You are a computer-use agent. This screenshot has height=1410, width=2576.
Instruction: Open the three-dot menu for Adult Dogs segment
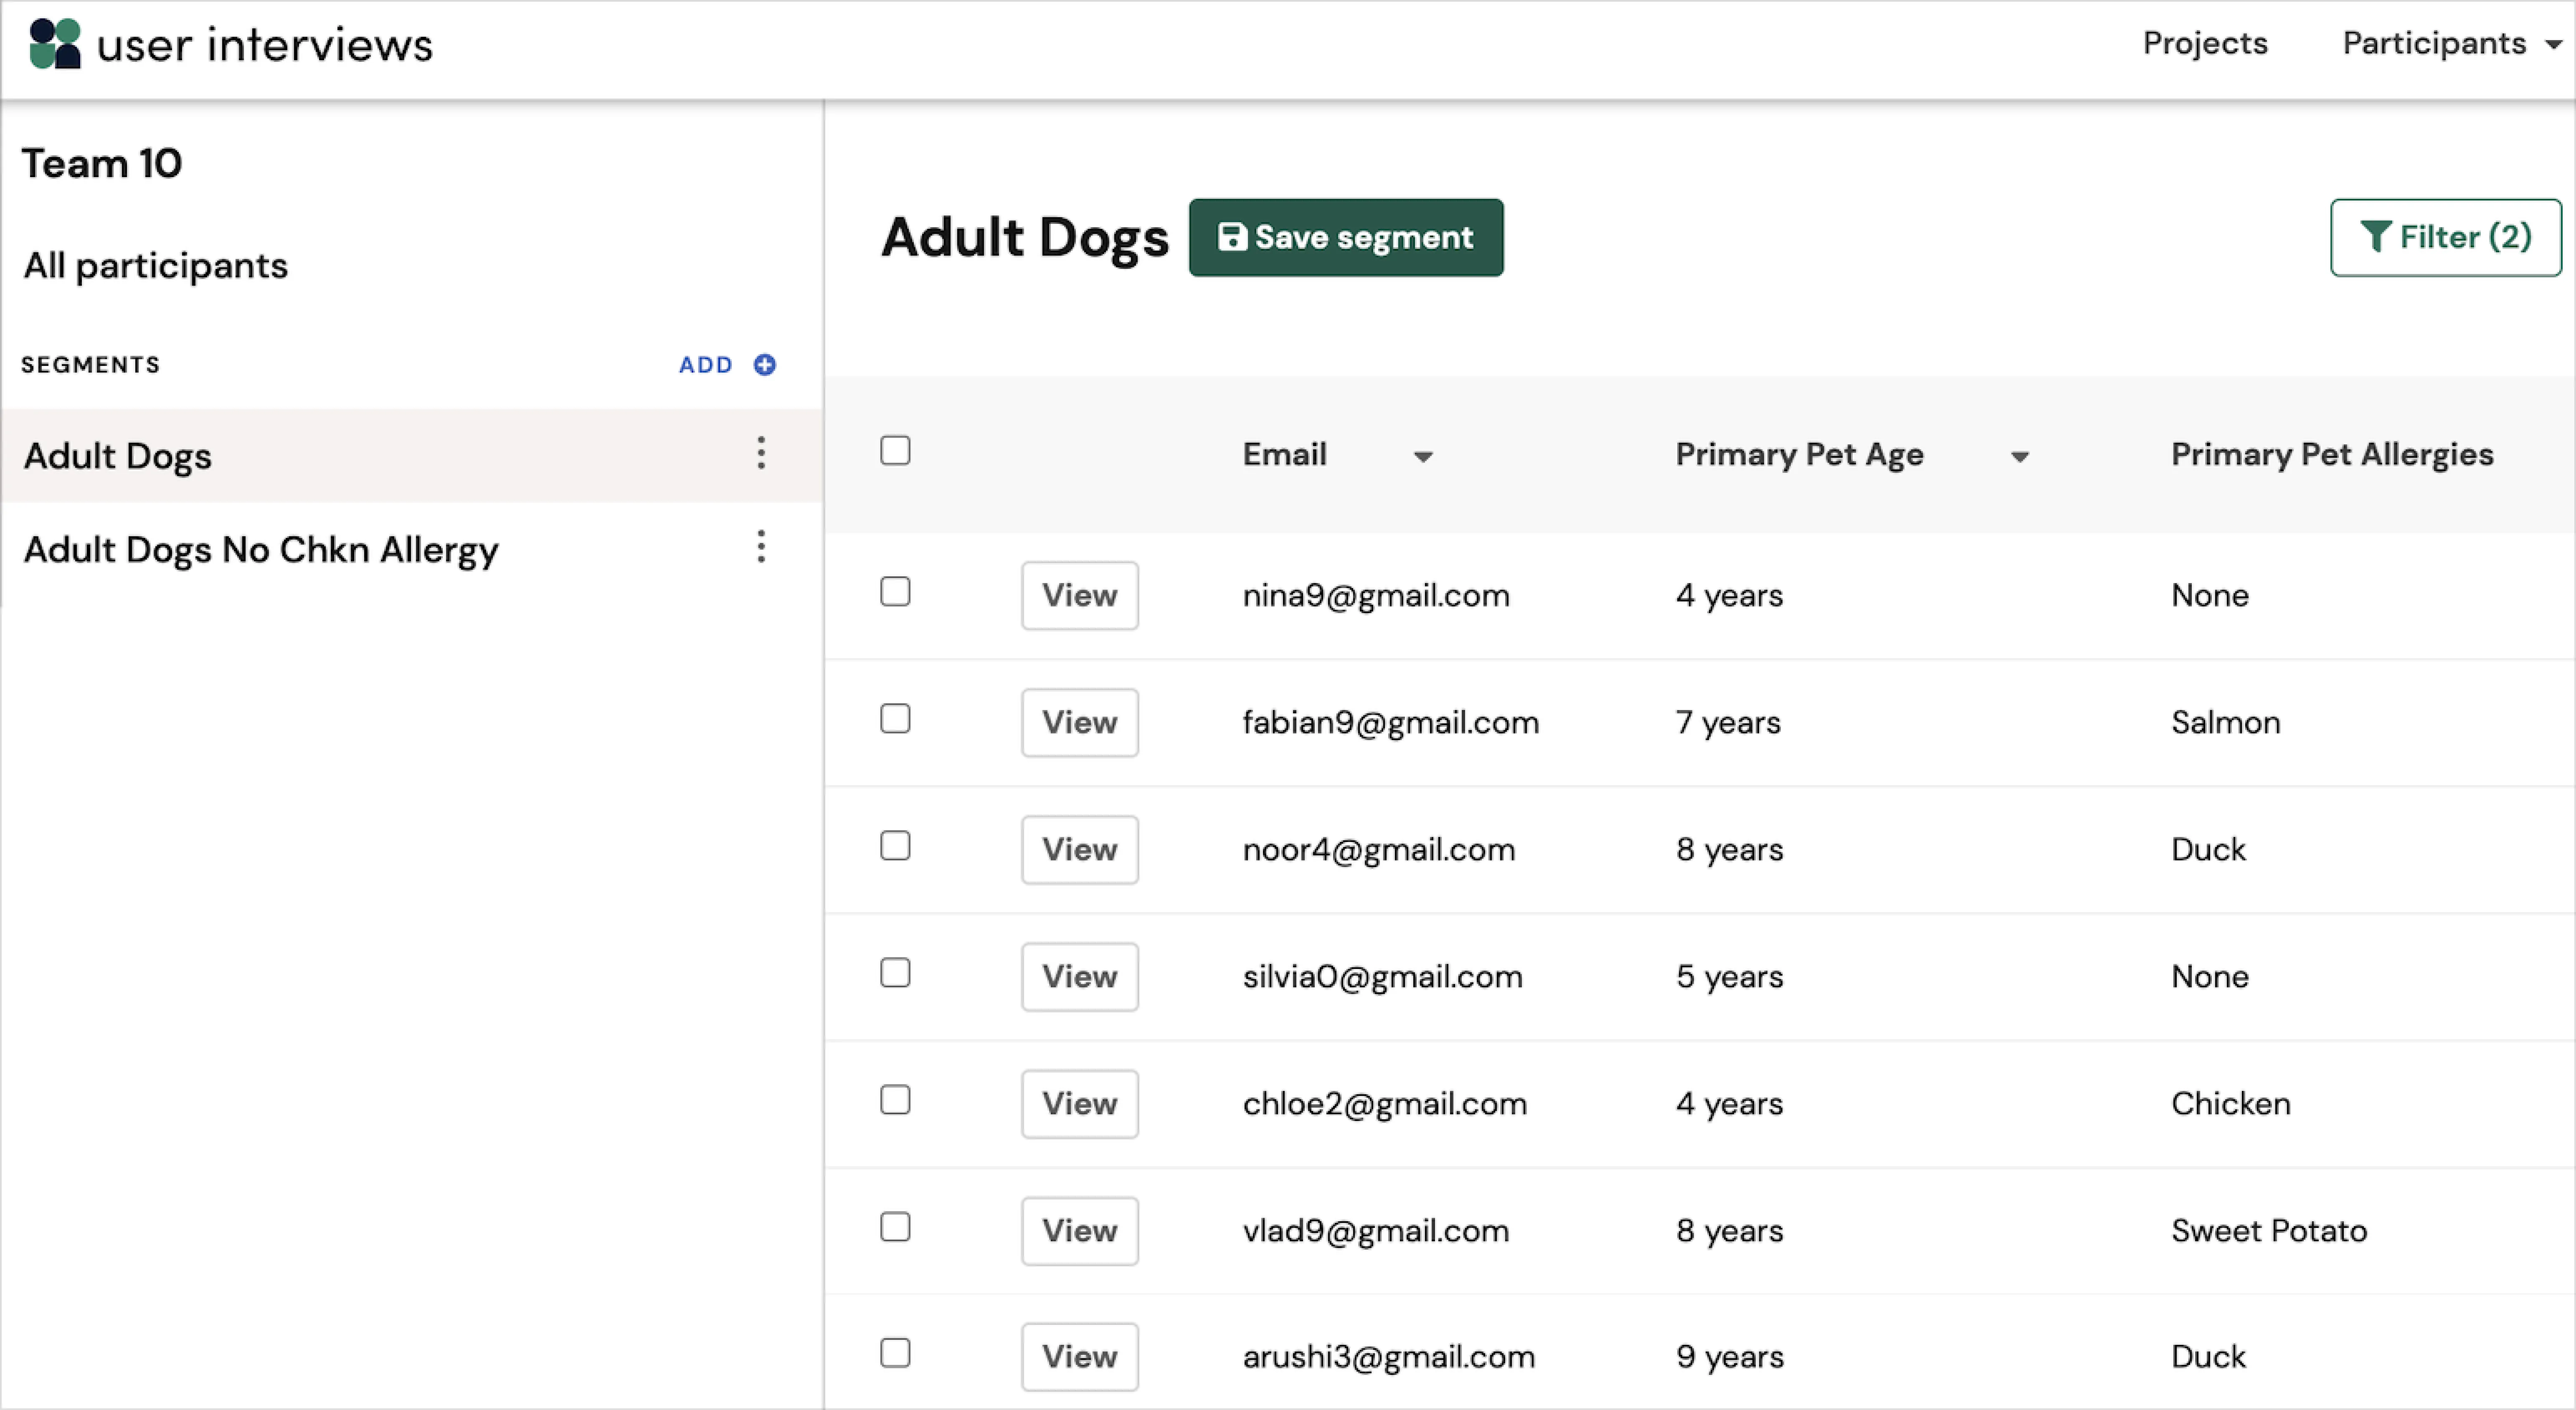point(761,453)
